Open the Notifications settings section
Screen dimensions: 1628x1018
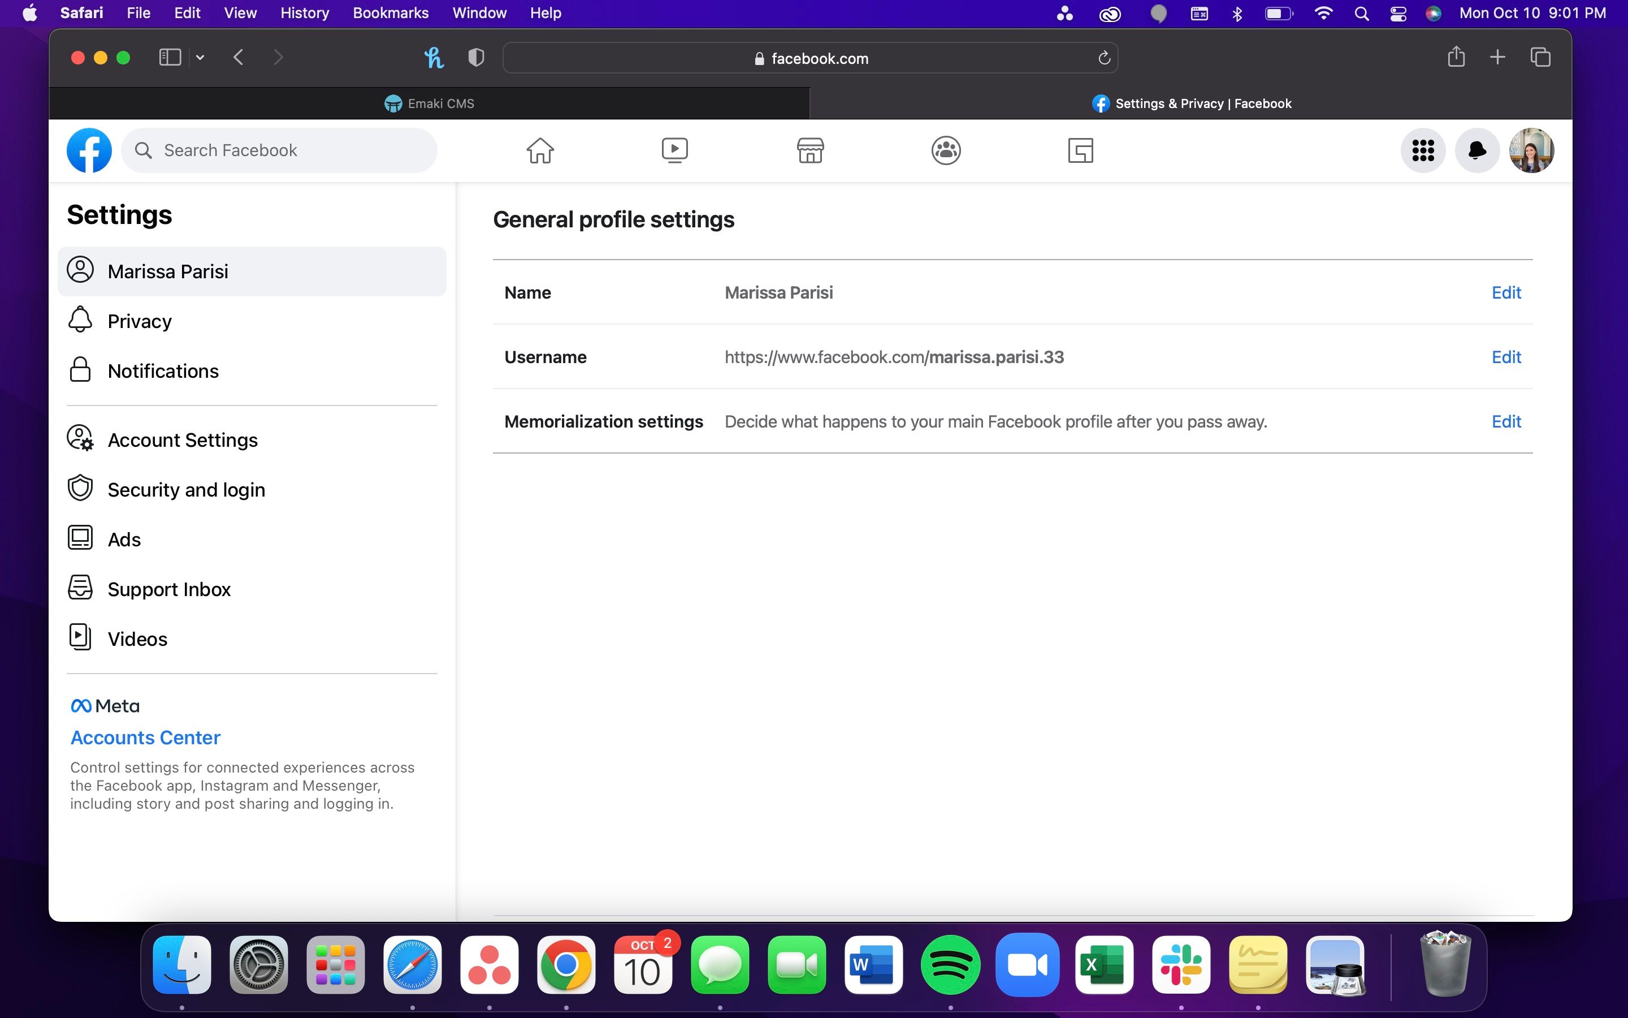(x=163, y=370)
